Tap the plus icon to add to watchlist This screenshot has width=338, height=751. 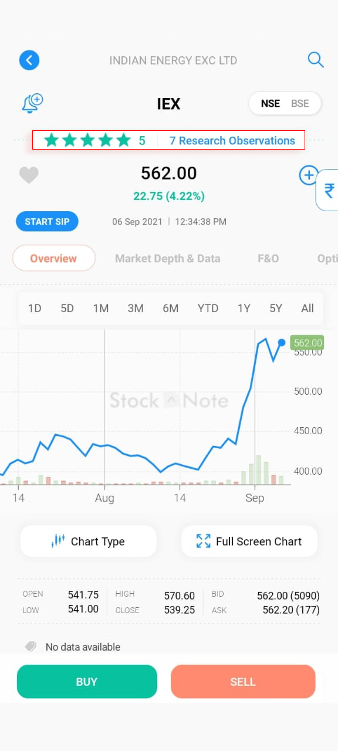(309, 175)
